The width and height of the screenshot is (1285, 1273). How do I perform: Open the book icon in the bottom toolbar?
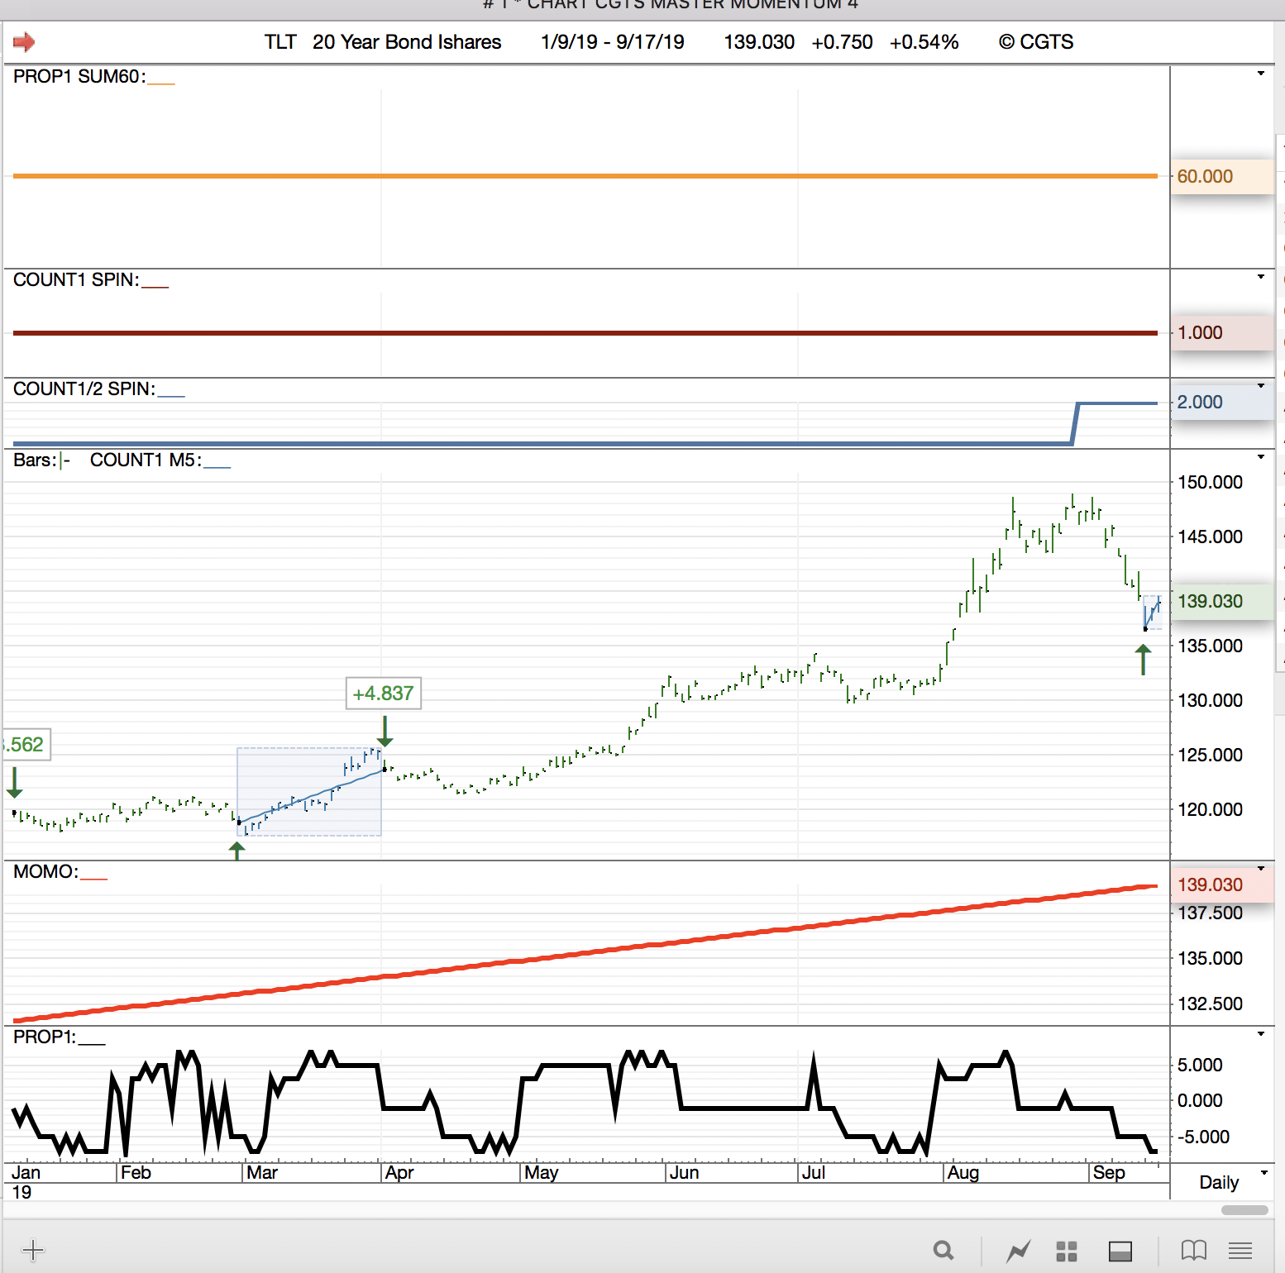click(x=1194, y=1251)
